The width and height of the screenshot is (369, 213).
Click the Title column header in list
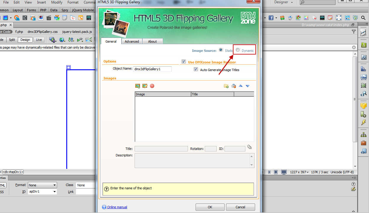click(x=212, y=94)
